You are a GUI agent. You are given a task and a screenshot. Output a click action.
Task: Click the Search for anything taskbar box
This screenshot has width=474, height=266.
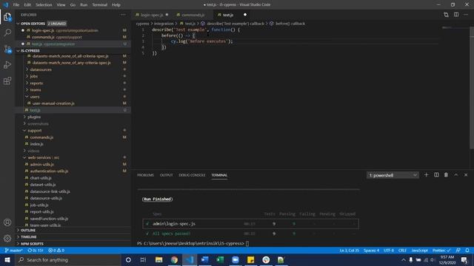tap(68, 259)
